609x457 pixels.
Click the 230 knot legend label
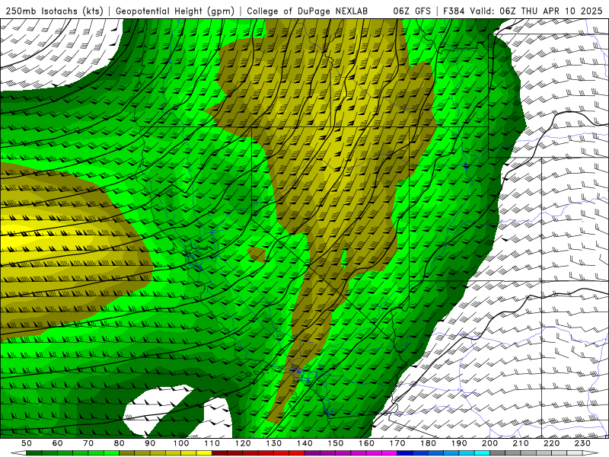pyautogui.click(x=582, y=443)
